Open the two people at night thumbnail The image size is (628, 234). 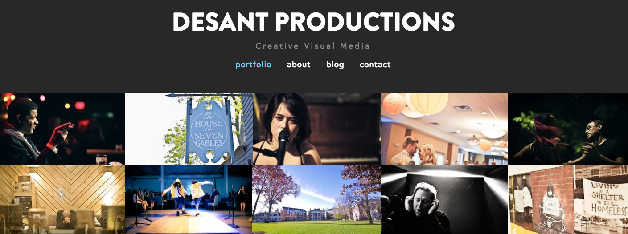coord(568,129)
